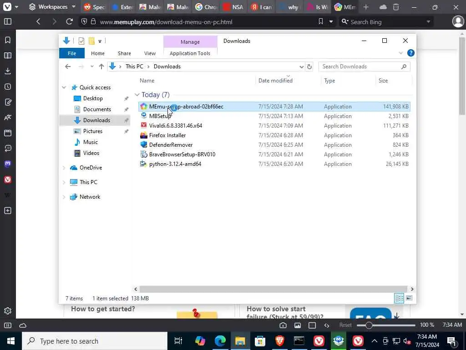Open Workspaces dropdown

pyautogui.click(x=52, y=7)
